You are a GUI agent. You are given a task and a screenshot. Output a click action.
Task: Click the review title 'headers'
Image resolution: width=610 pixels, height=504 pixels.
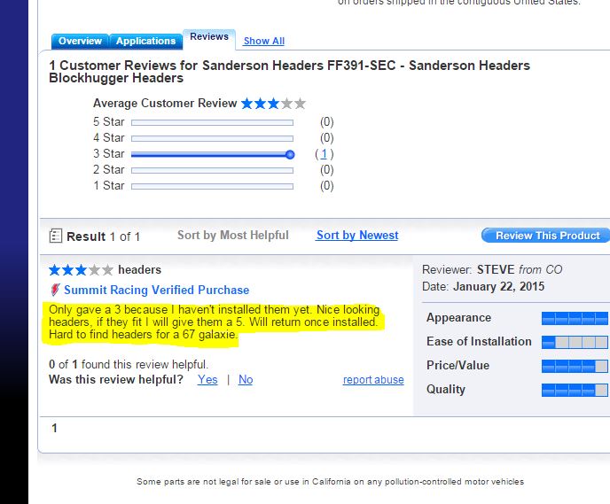[x=140, y=269]
